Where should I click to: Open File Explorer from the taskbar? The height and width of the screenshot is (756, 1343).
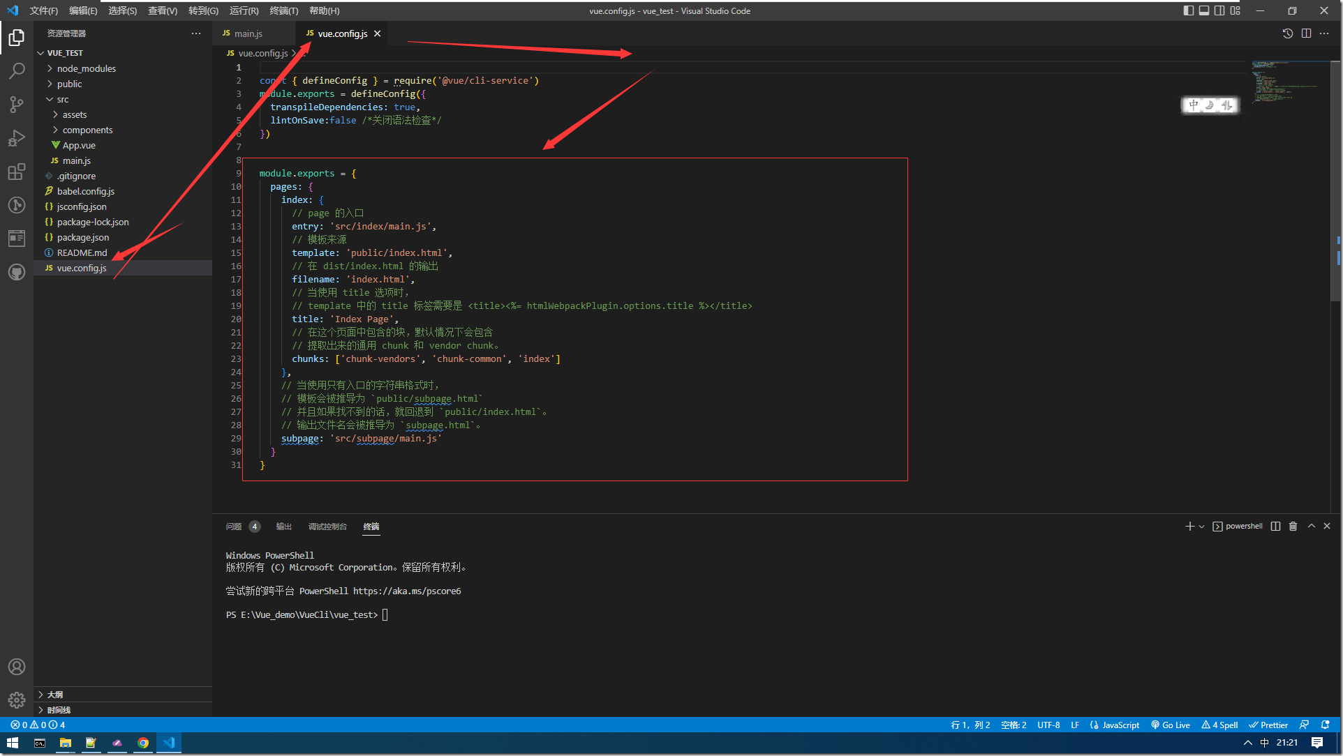[x=65, y=743]
